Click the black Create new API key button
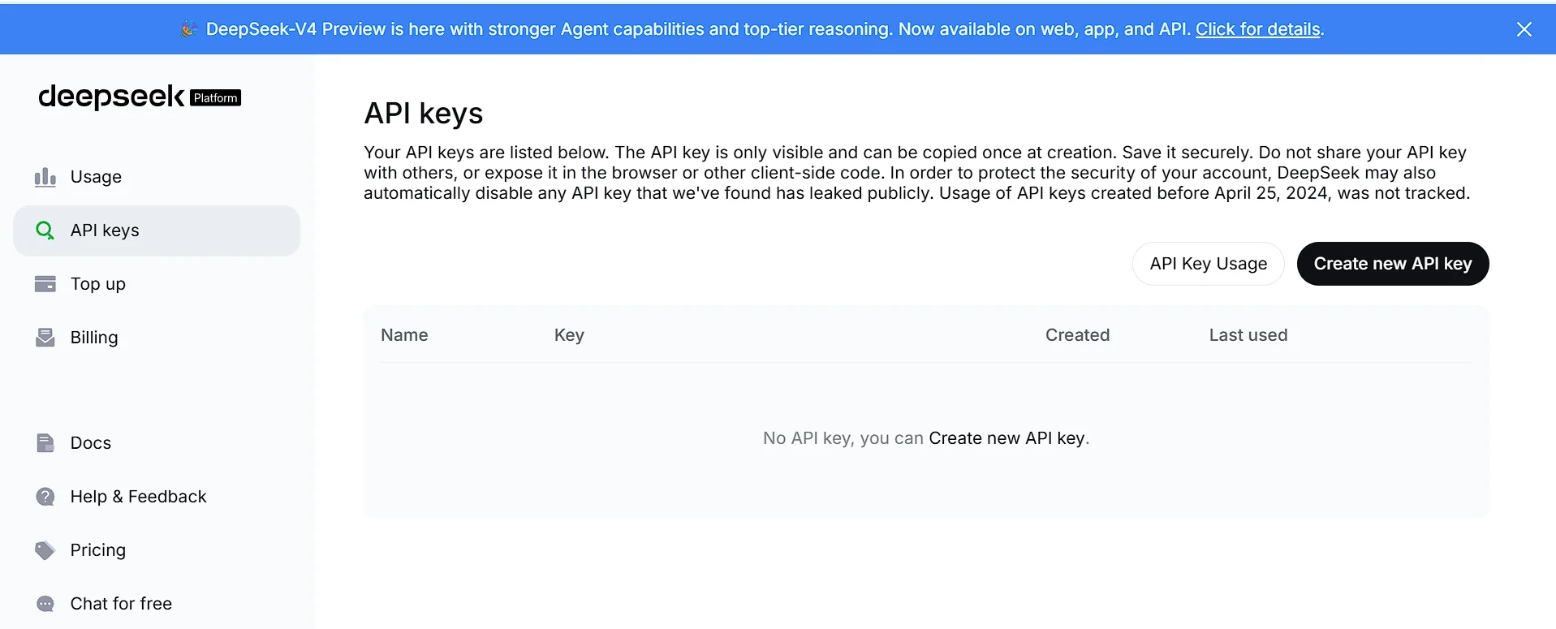 point(1393,264)
